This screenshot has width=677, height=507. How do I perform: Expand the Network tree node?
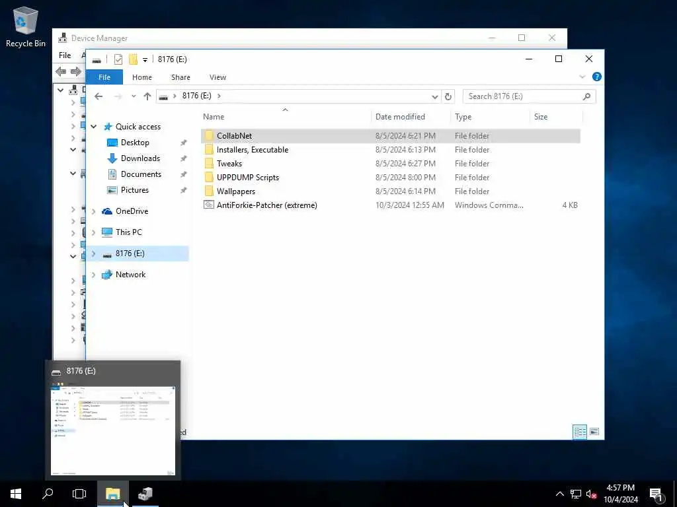tap(94, 275)
